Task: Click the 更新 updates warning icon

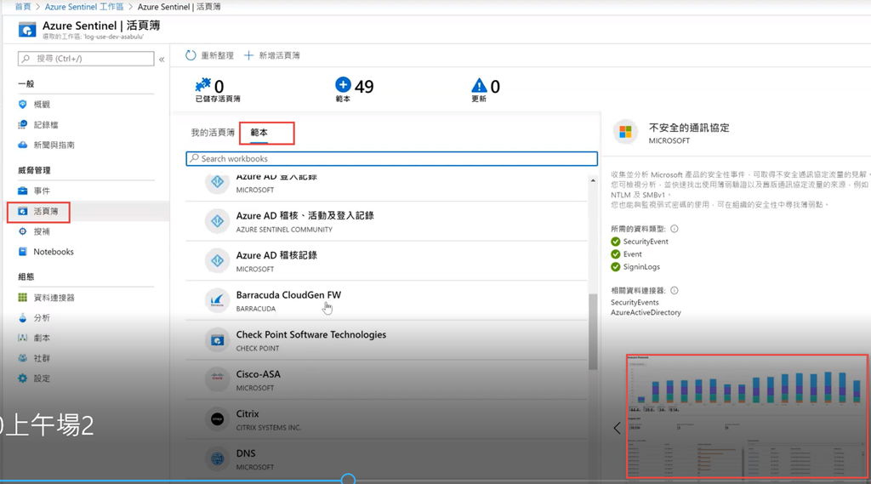Action: pos(479,86)
